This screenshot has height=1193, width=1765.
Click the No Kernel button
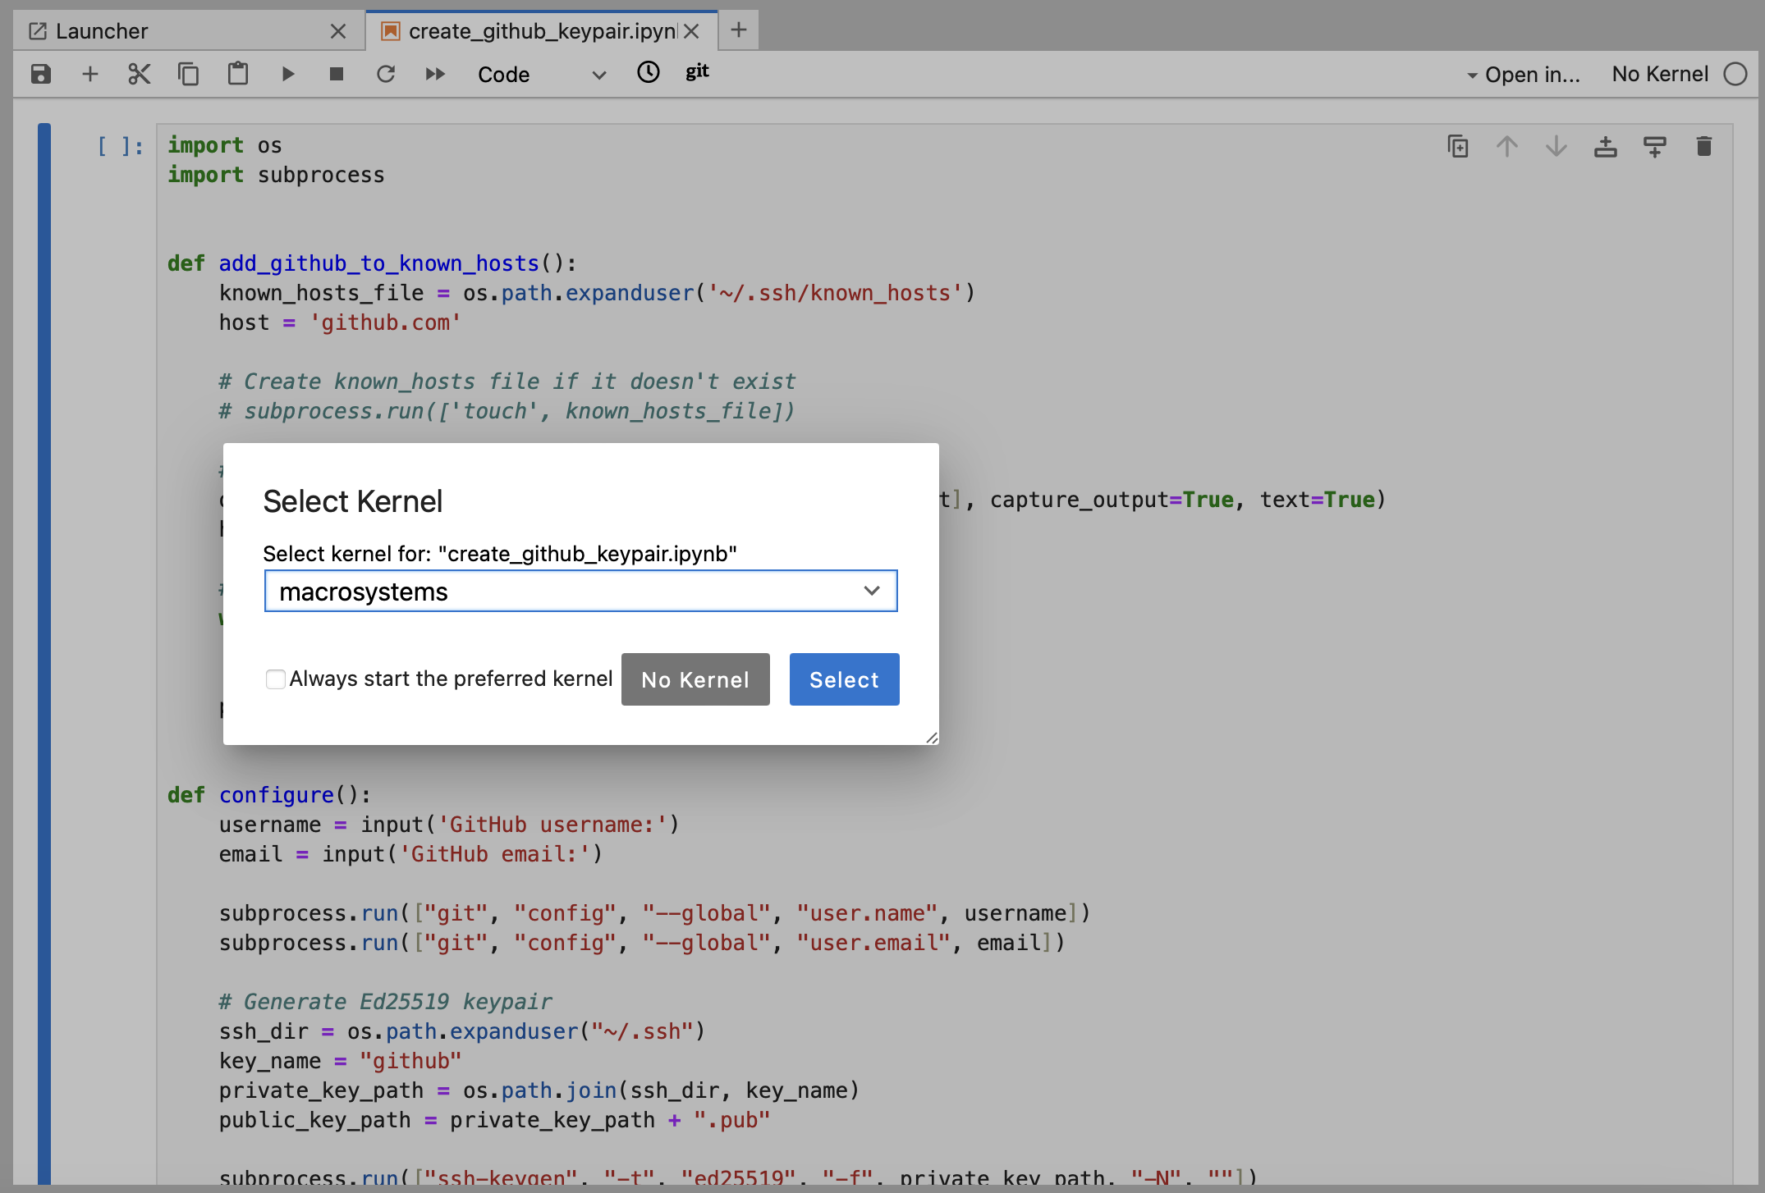coord(694,679)
